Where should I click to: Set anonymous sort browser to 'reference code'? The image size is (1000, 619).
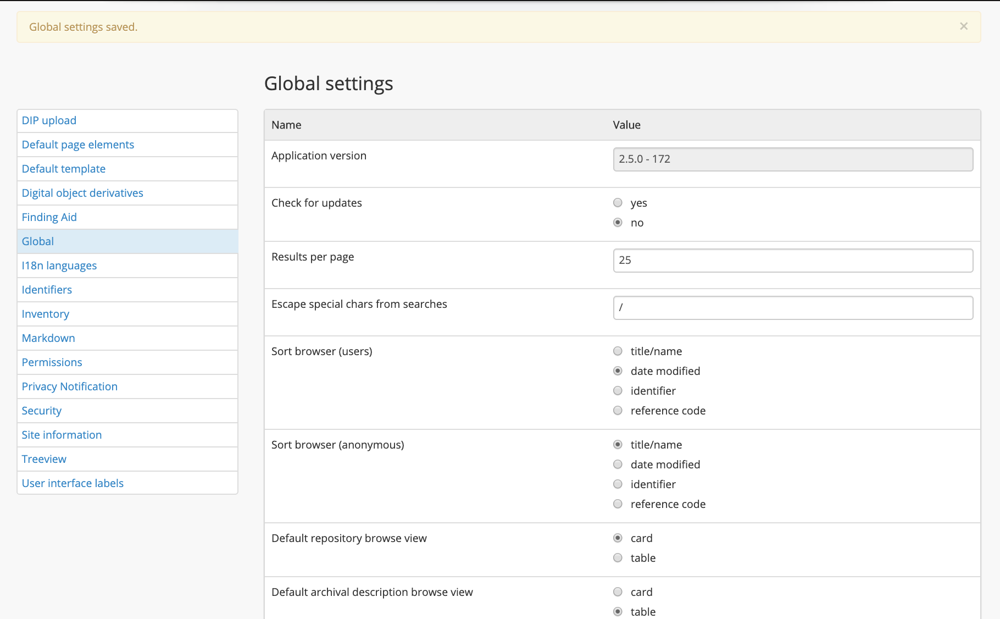tap(618, 504)
